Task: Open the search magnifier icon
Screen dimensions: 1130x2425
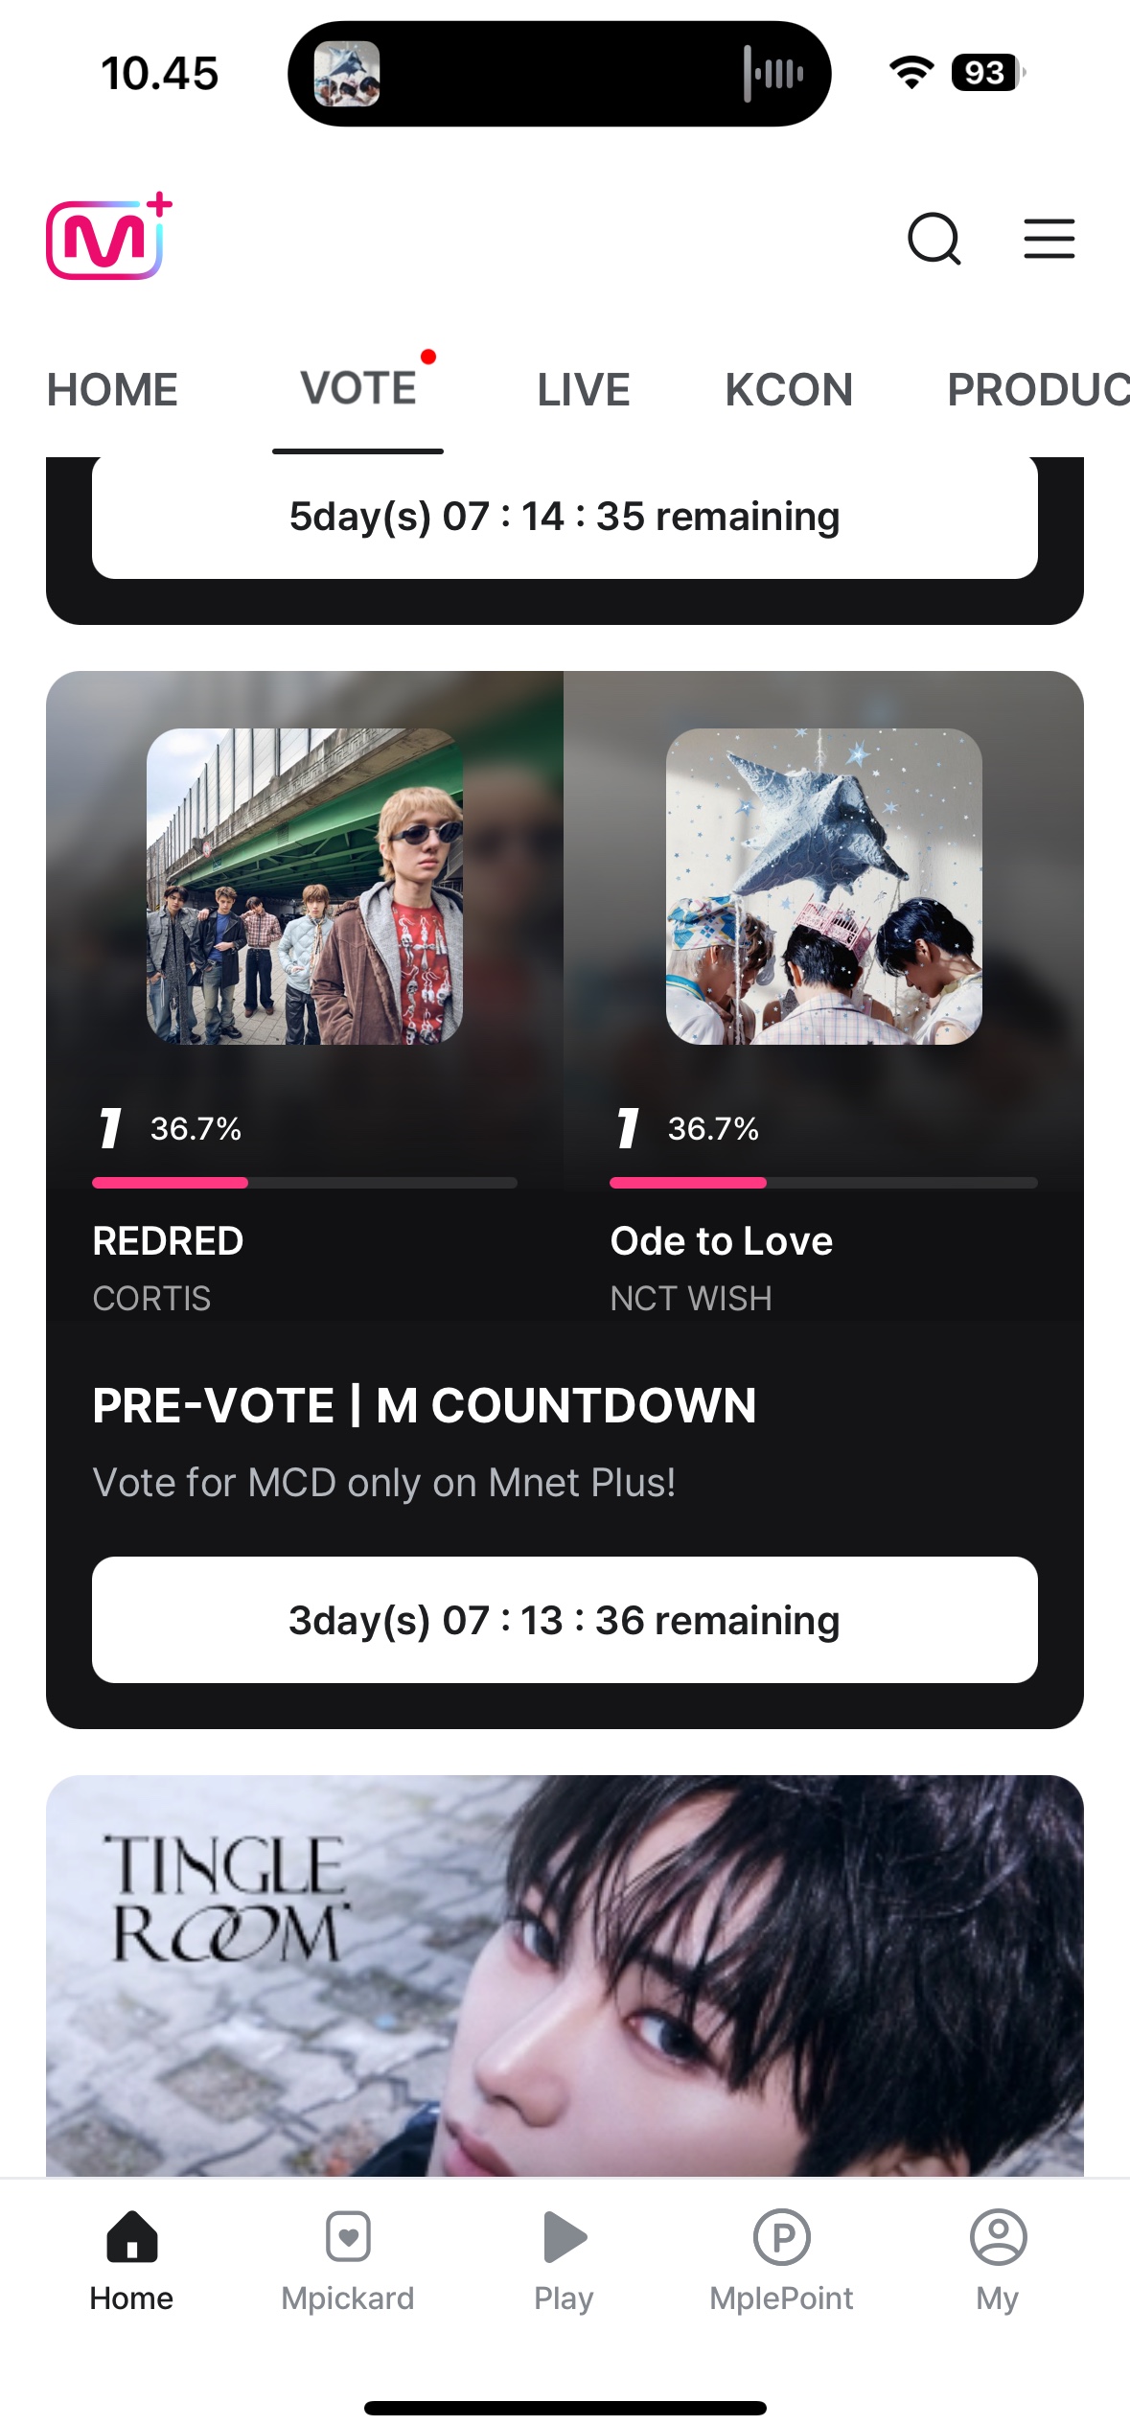Action: coord(934,239)
